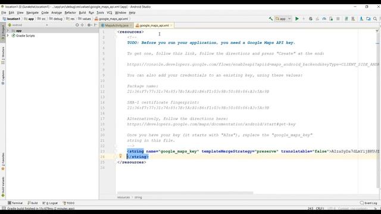Screen dimensions: 381x214
Task: Click the Sync Project with Gradle icon
Action: (346, 18)
